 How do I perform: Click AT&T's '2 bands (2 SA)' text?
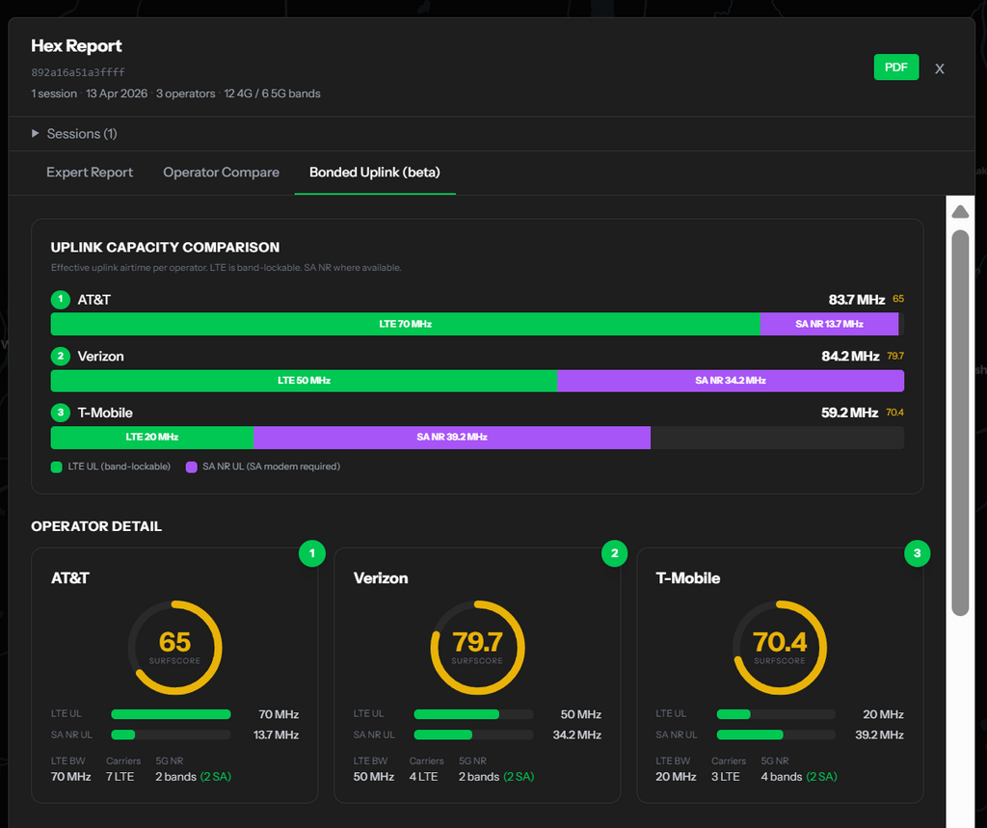[x=193, y=777]
